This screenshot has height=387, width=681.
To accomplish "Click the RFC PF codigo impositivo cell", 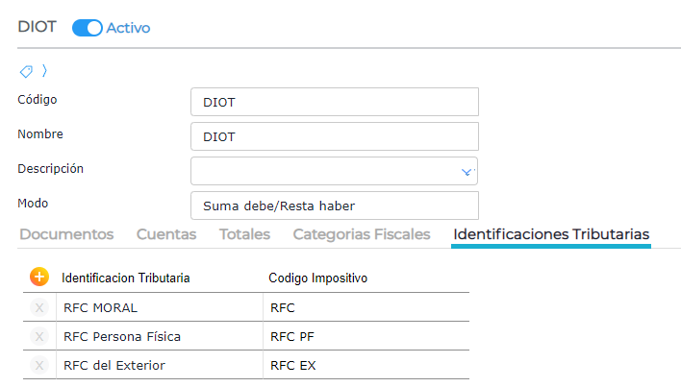I will pos(364,336).
